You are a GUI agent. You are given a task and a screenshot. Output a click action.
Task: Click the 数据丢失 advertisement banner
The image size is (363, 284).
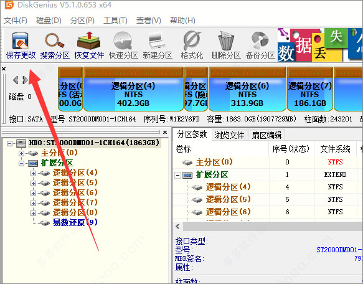click(320, 45)
